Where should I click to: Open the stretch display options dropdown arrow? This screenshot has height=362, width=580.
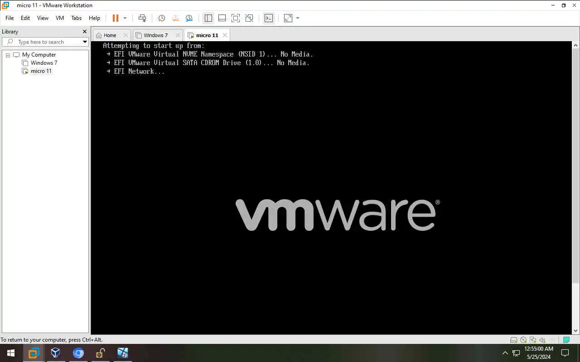click(x=298, y=18)
